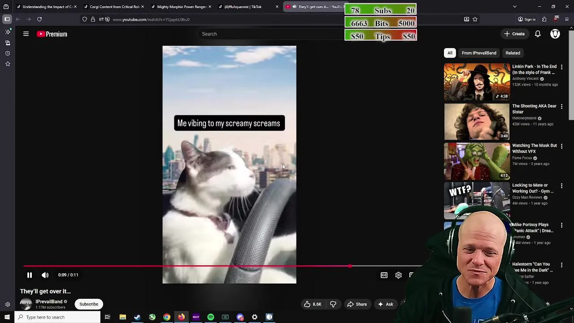
Task: Bookmark this page with the star
Action: pyautogui.click(x=475, y=19)
